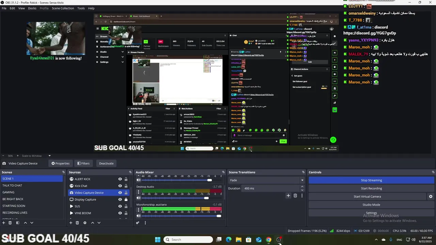Open virtual camera settings gear
This screenshot has width=436, height=245.
(x=431, y=197)
